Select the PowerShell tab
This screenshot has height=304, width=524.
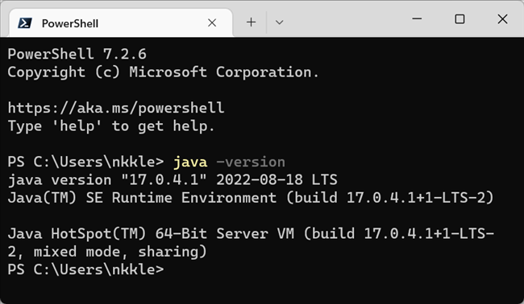[x=121, y=23]
